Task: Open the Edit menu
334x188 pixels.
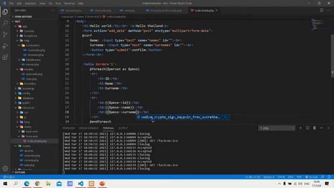Action: (x=19, y=4)
